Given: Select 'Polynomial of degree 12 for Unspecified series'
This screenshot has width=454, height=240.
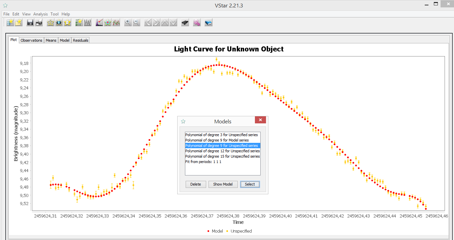Looking at the screenshot, I should click(223, 151).
